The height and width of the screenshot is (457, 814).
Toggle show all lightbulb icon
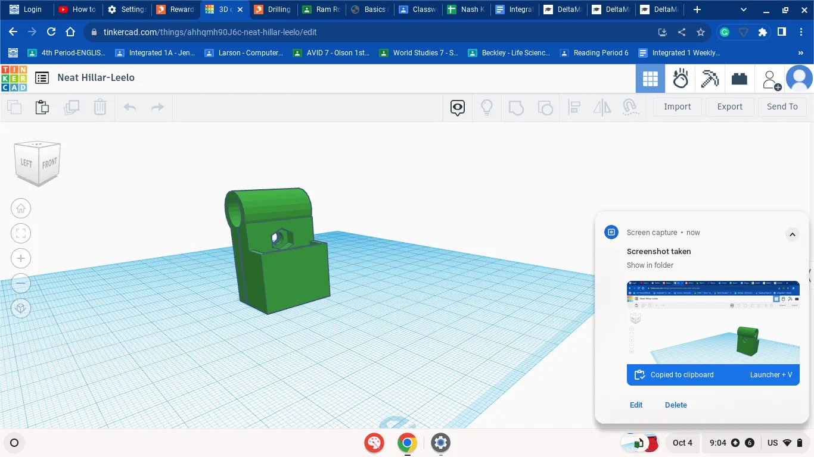click(487, 107)
